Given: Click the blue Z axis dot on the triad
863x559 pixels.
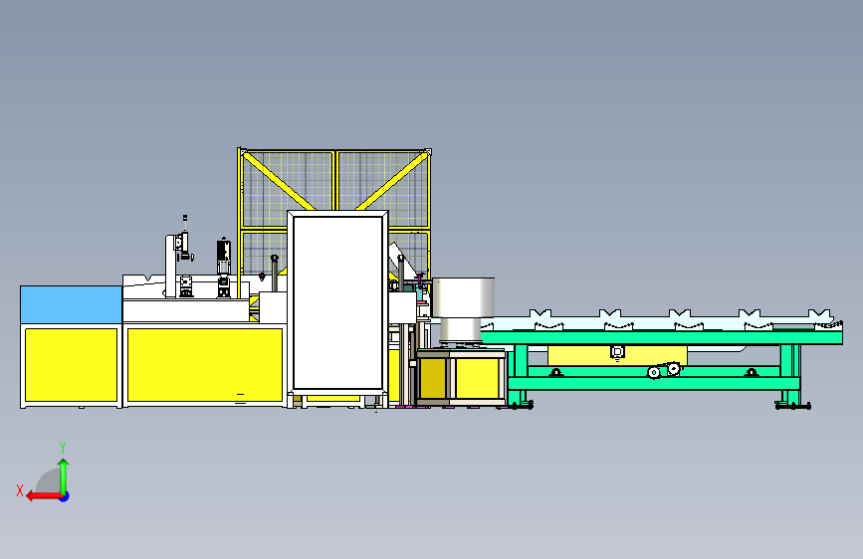Looking at the screenshot, I should pos(65,496).
